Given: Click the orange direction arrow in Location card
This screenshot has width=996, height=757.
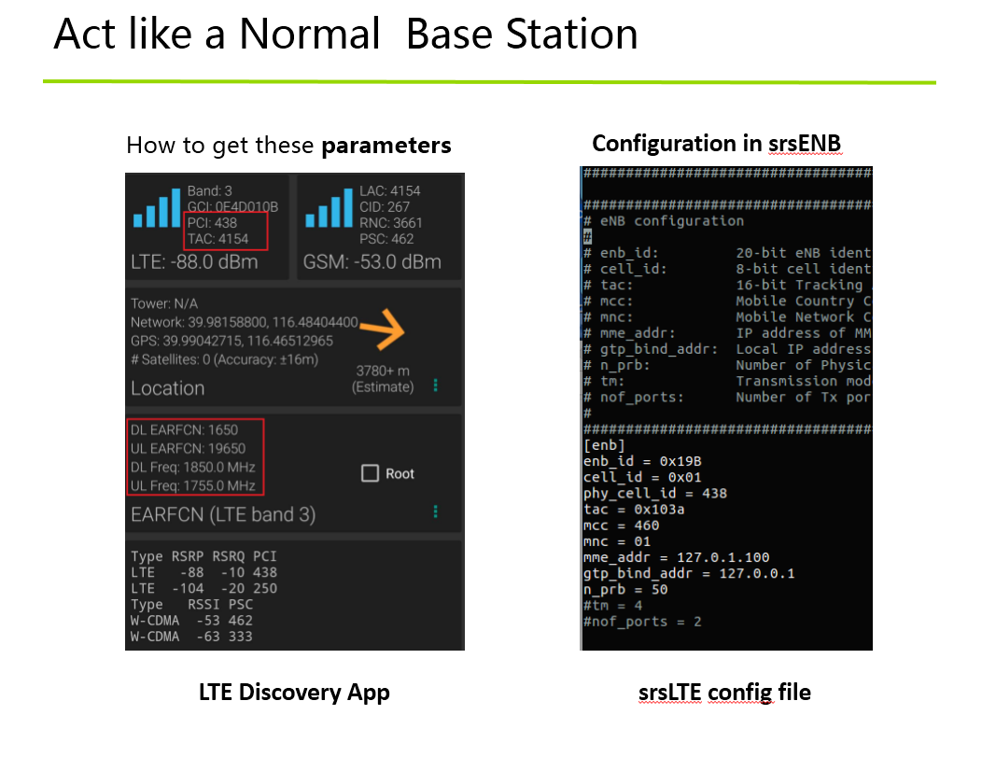Looking at the screenshot, I should tap(383, 329).
